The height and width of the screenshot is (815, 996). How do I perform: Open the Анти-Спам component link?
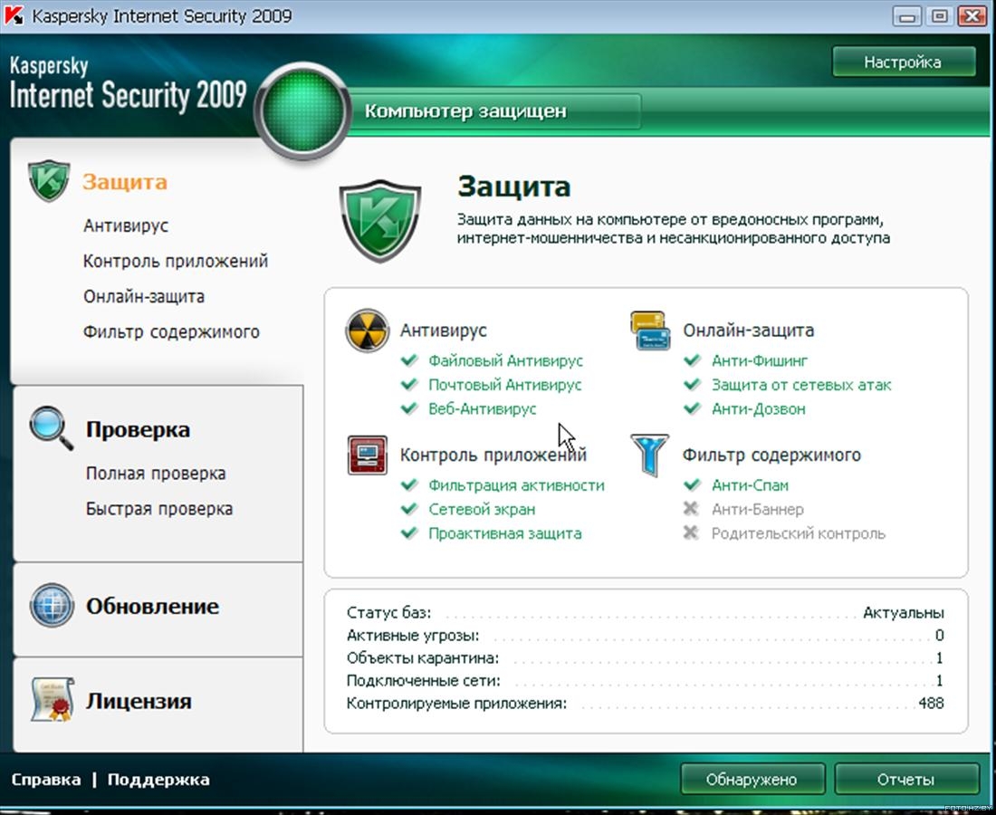click(750, 485)
